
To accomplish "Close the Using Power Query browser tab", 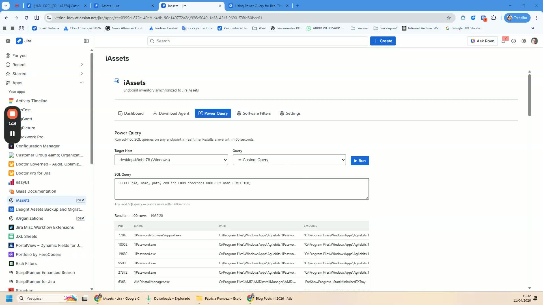I will pyautogui.click(x=287, y=6).
